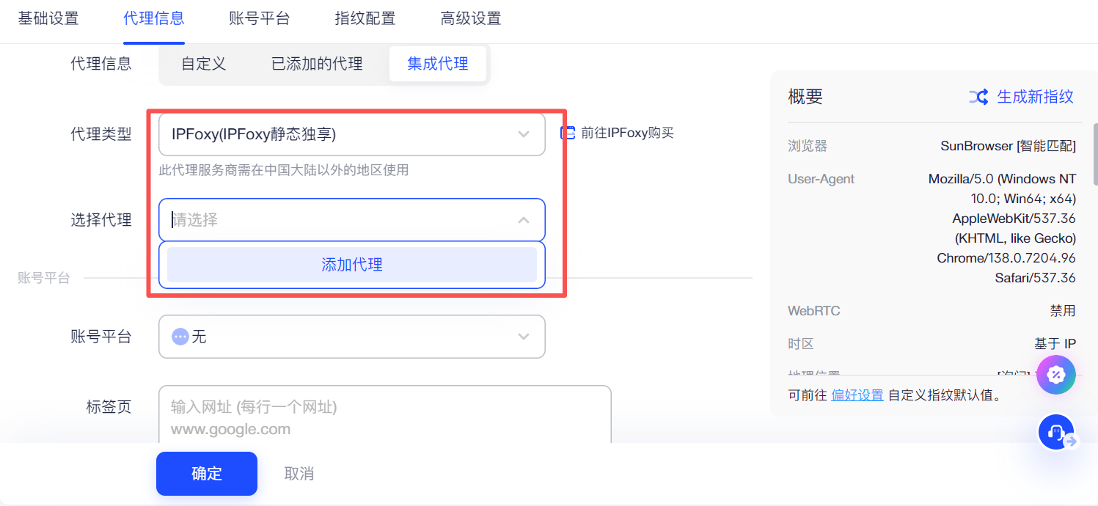Viewport: 1098px width, 506px height.
Task: Click the three-dot icon in 账号平台 field
Action: point(180,337)
